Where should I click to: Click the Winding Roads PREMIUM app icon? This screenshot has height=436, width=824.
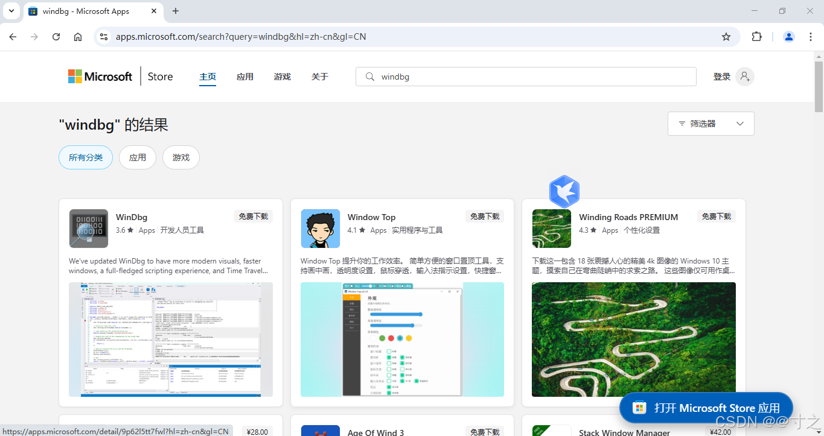551,229
